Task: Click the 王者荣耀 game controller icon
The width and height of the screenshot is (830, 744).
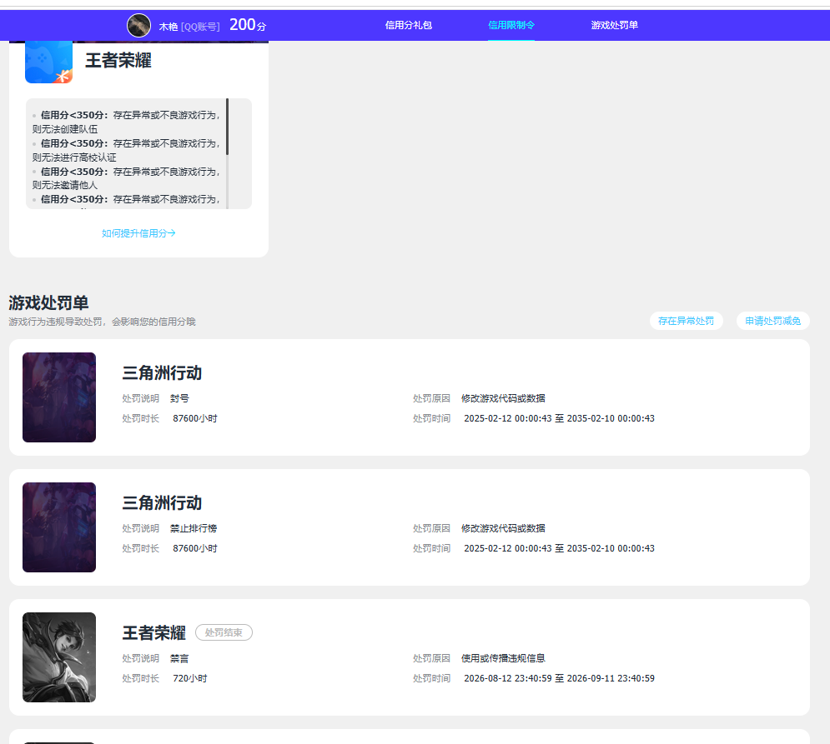Action: (48, 62)
